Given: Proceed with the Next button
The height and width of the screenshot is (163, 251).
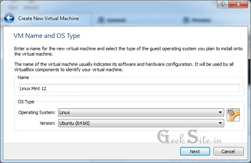Looking at the screenshot, I should click(195, 151).
